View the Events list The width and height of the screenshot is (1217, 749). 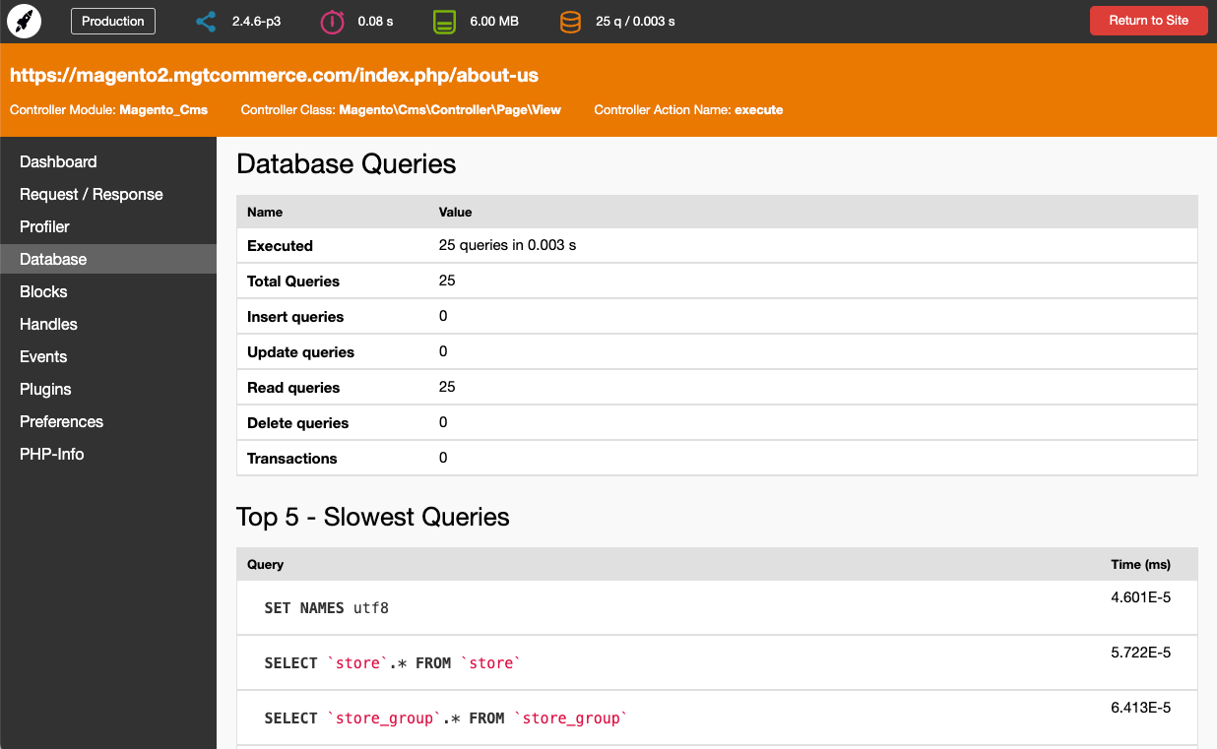43,357
